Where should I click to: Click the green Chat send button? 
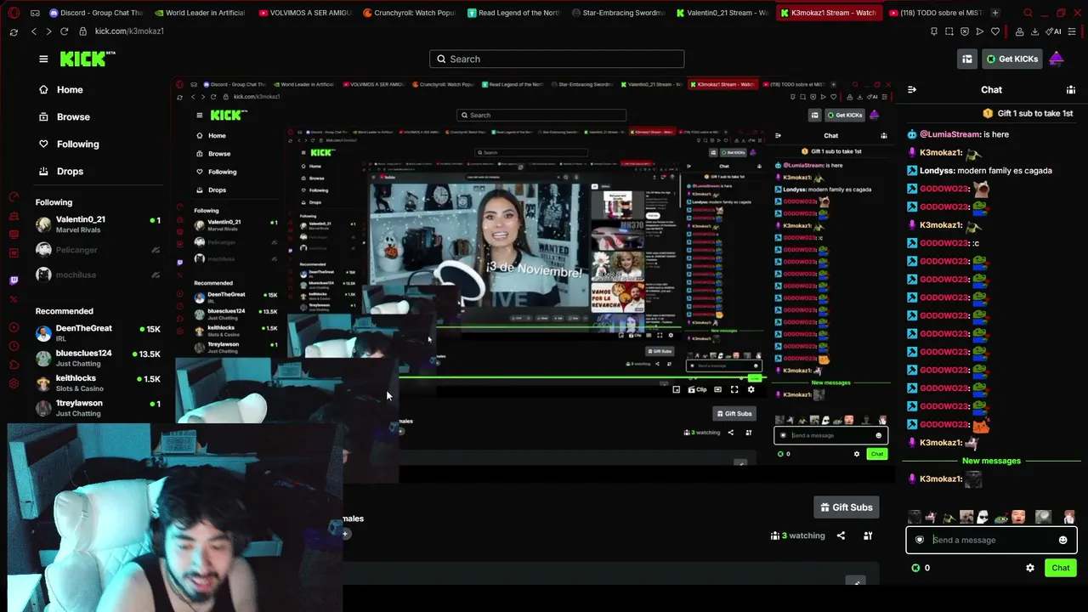[1061, 568]
